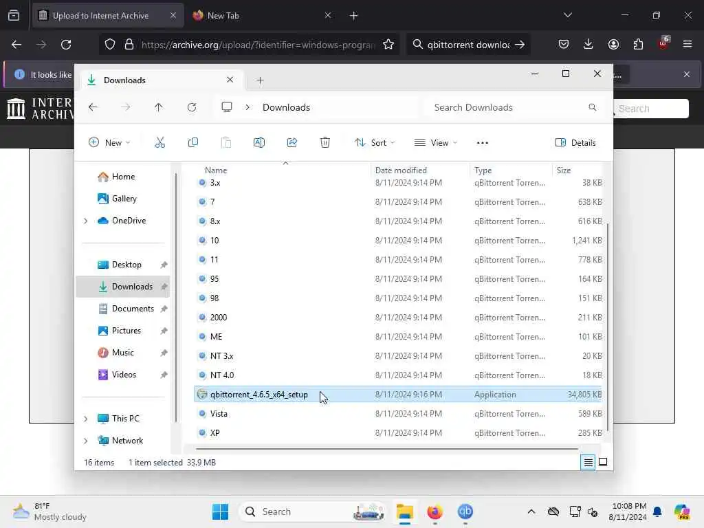Open the See more three-dots menu
The width and height of the screenshot is (704, 528).
482,143
